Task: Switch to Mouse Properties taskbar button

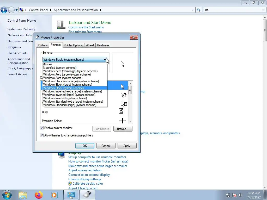Action: [87, 195]
